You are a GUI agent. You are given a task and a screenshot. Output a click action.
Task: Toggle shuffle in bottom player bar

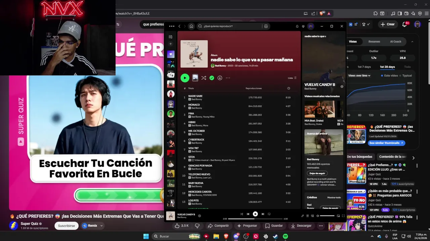click(x=242, y=214)
